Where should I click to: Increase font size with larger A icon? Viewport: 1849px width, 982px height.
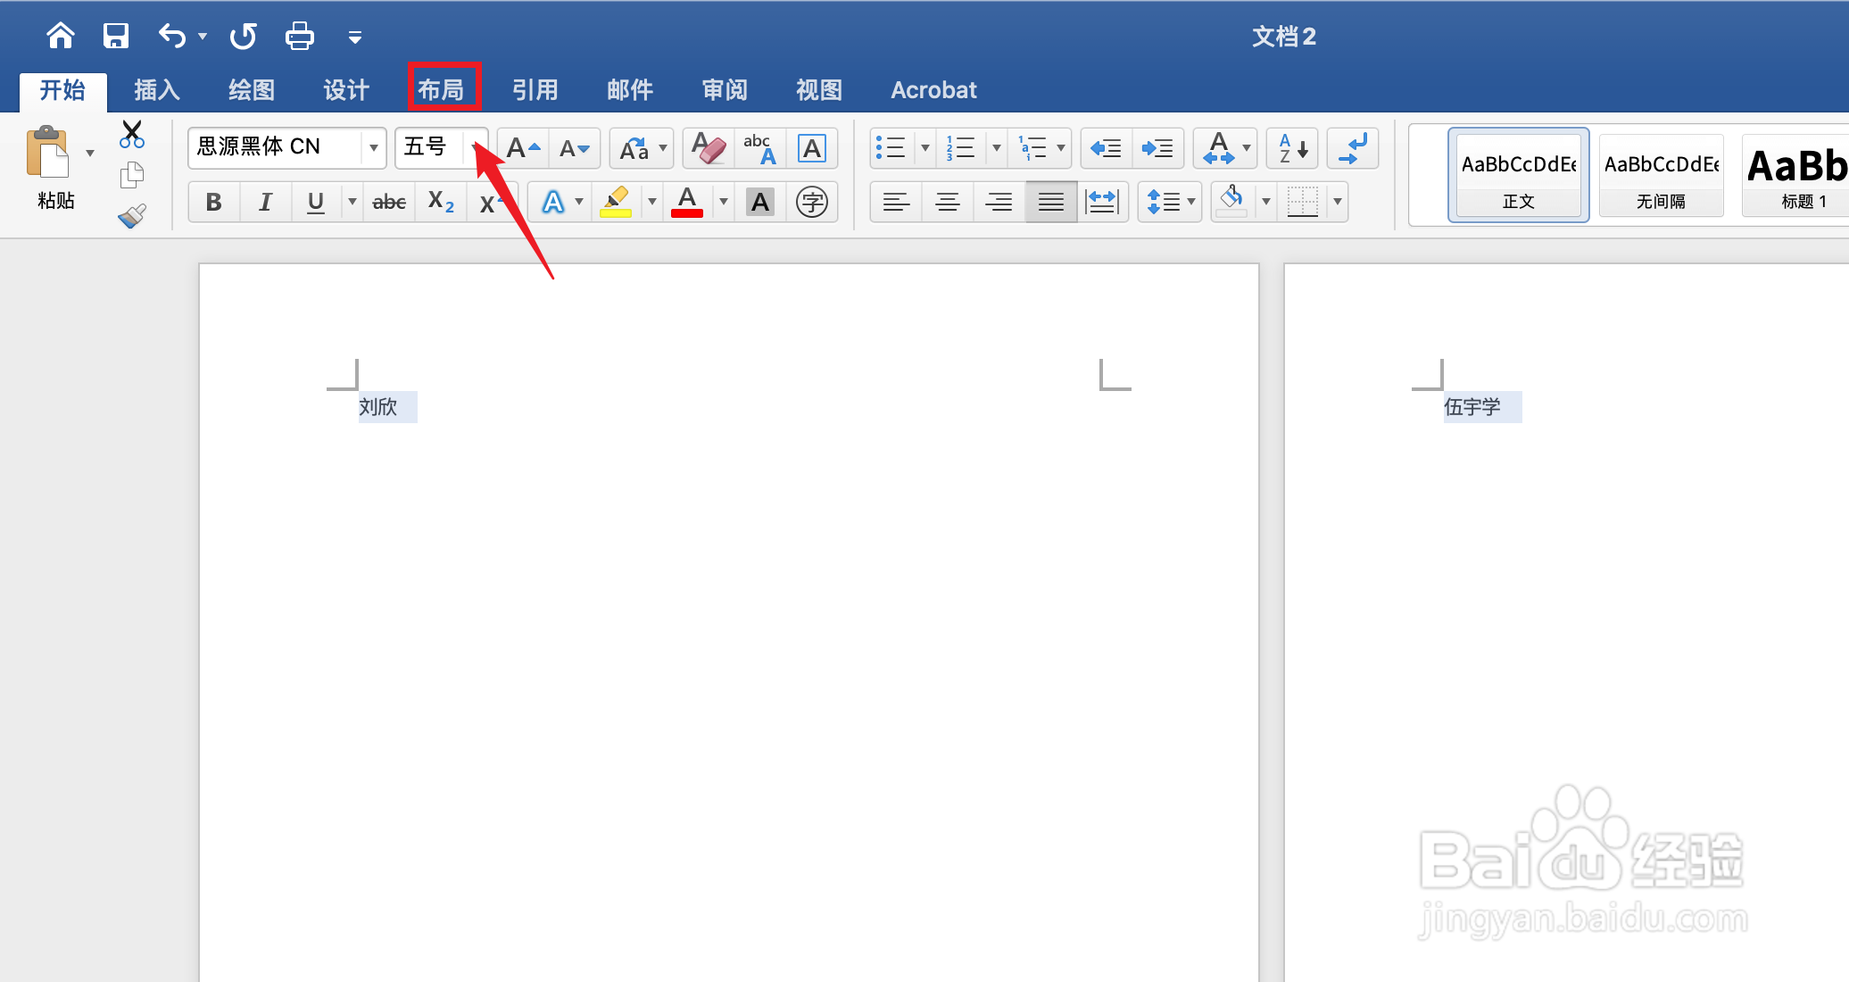coord(523,148)
